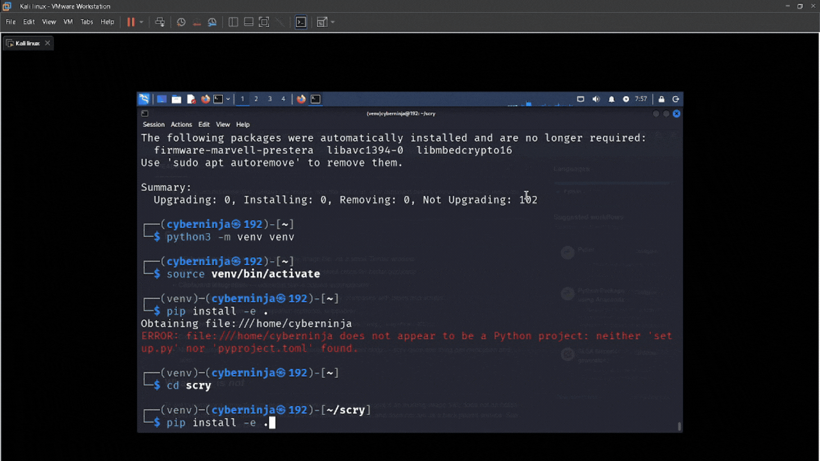820x461 pixels.
Task: Open the power manager tray icon
Action: (626, 99)
